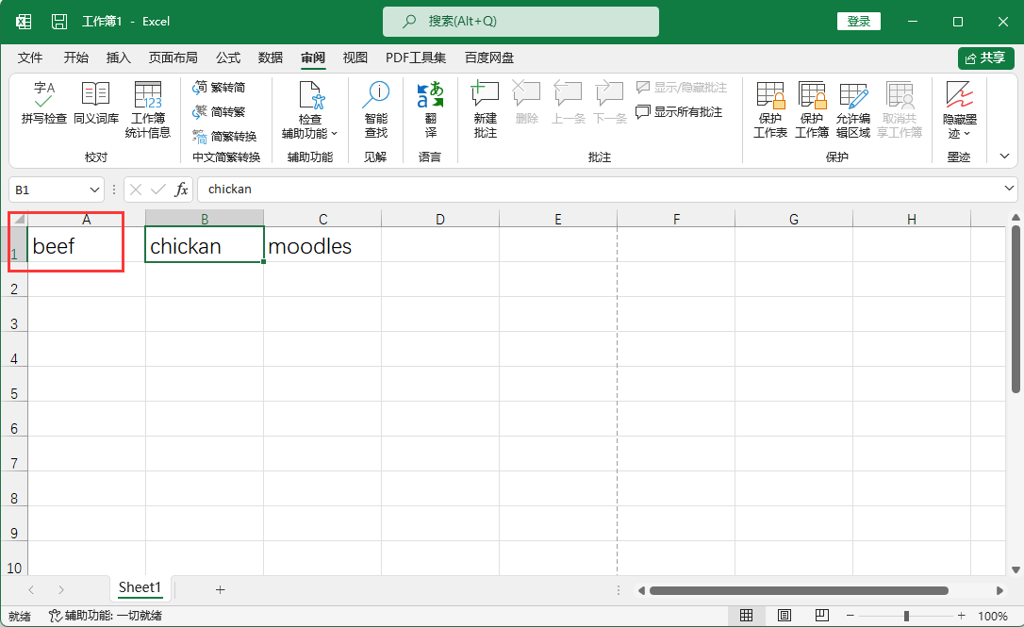Switch to the 插入 tab
The image size is (1024, 627).
point(118,58)
